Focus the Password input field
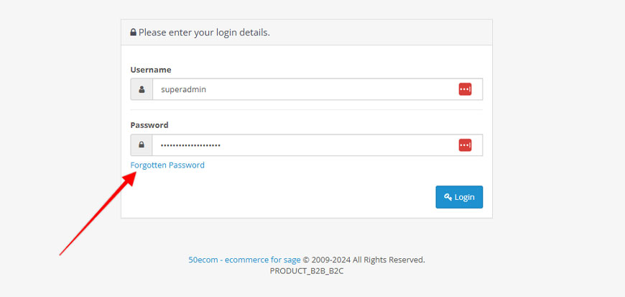The width and height of the screenshot is (625, 297). tap(318, 145)
